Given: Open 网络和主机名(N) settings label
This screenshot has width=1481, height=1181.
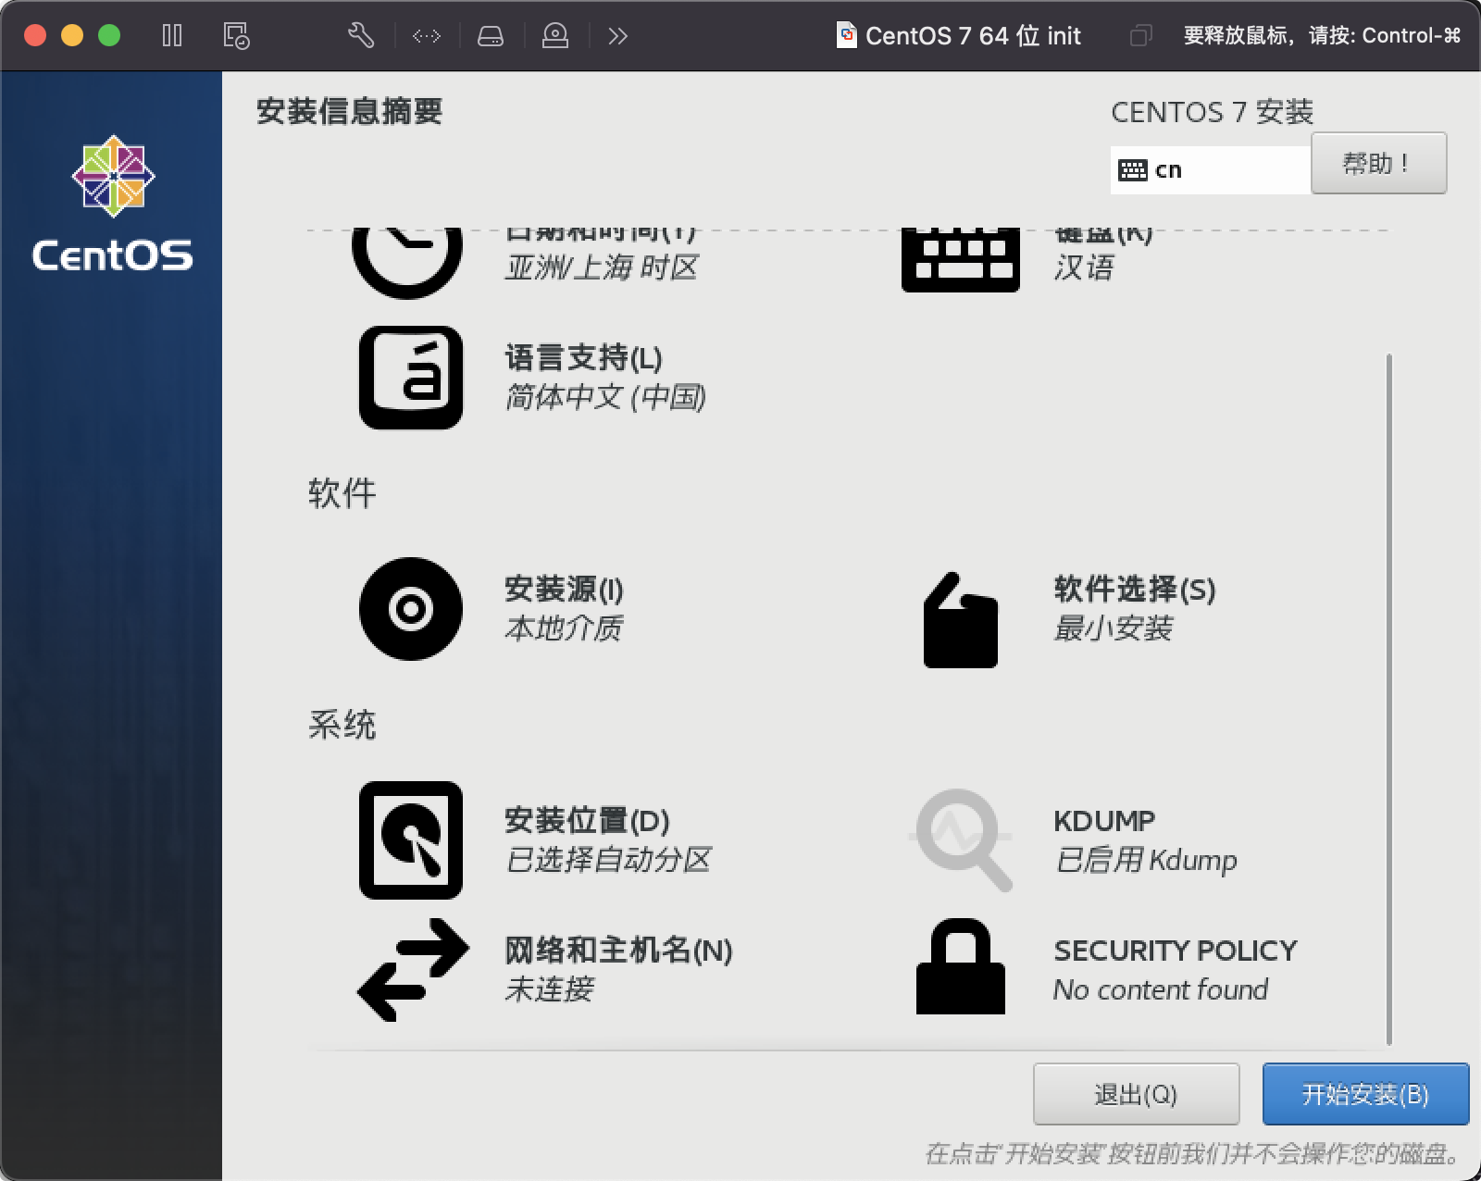Looking at the screenshot, I should point(617,951).
